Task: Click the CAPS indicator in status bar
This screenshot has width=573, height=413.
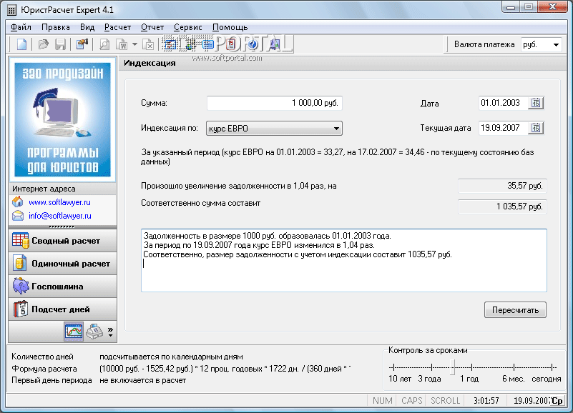Action: click(x=412, y=401)
